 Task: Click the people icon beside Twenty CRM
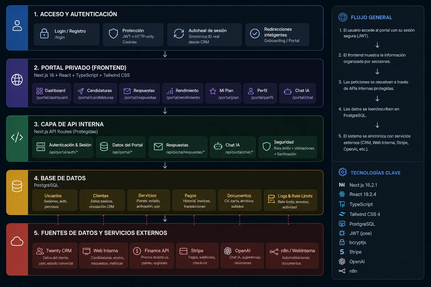(40, 251)
